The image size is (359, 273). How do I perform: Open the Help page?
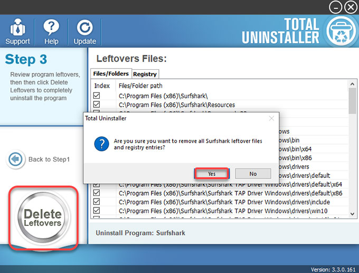51,32
